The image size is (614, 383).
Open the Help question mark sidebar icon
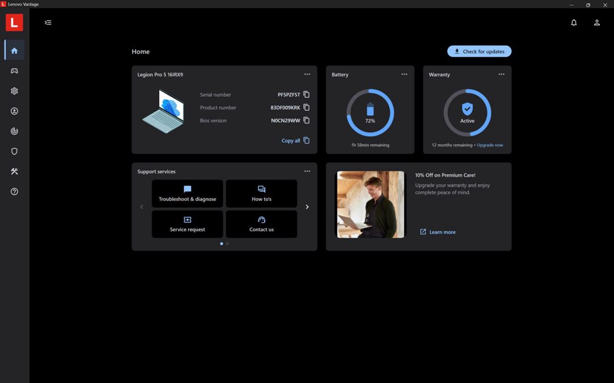click(14, 192)
